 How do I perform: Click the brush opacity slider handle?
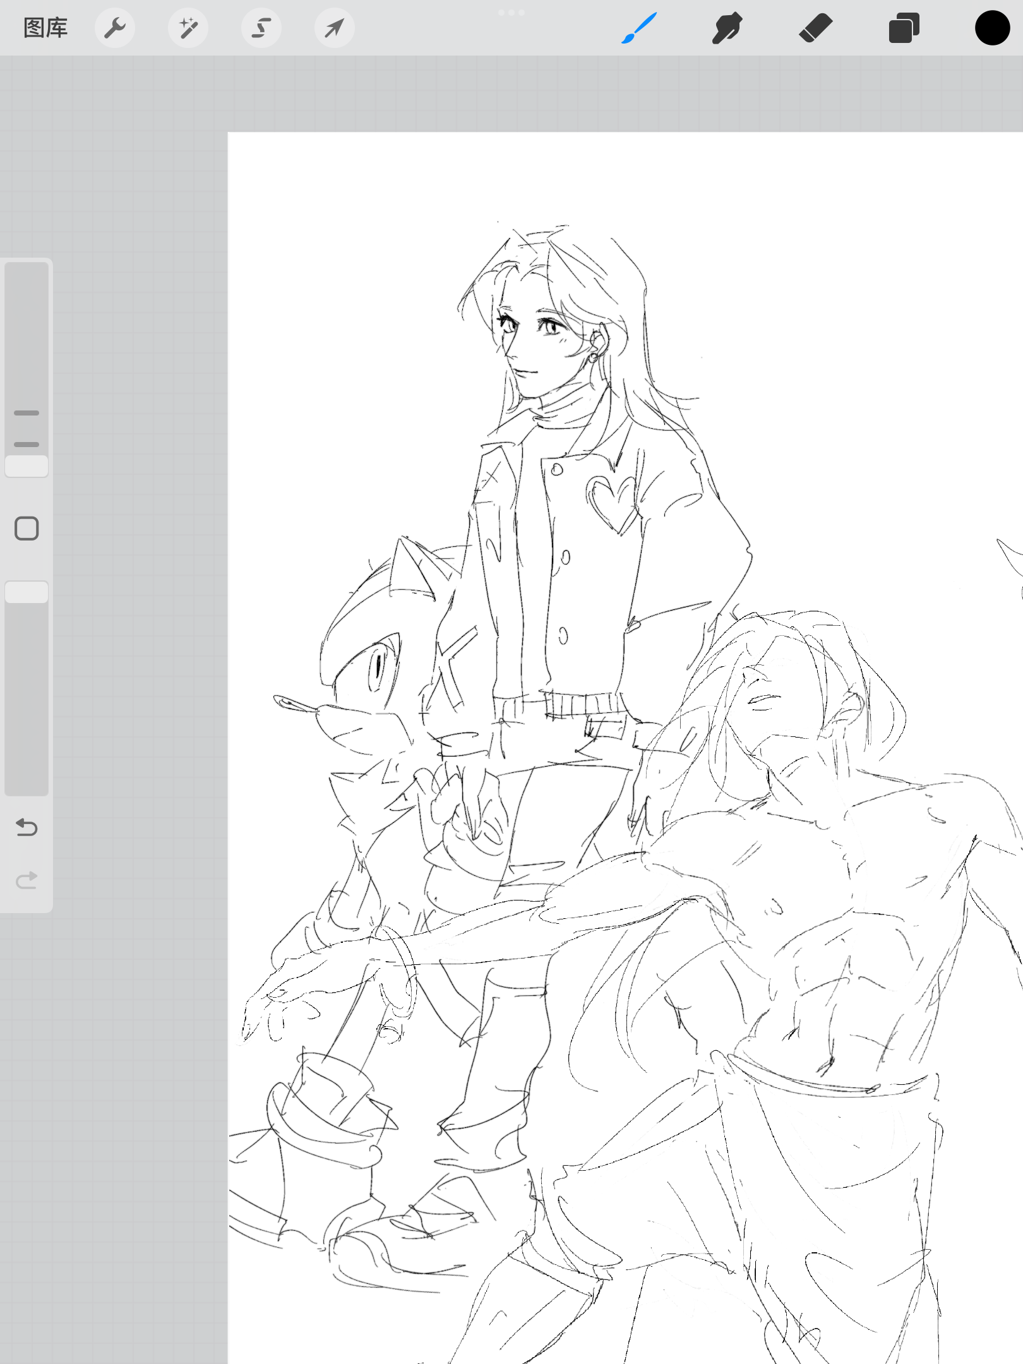coord(27,592)
